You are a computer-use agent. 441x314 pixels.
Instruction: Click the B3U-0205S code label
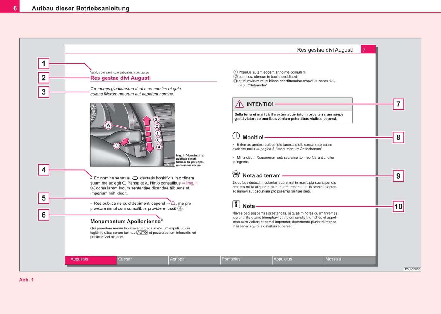(x=412, y=269)
